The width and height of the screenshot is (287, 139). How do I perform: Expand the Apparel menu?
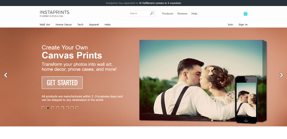(94, 25)
